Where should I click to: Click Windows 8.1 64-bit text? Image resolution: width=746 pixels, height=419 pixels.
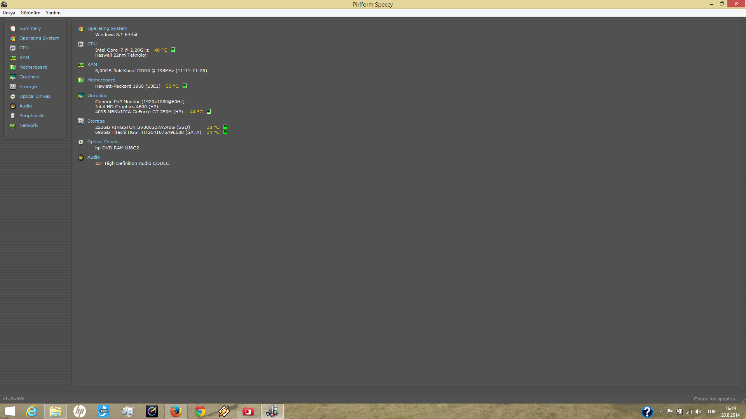pyautogui.click(x=116, y=35)
